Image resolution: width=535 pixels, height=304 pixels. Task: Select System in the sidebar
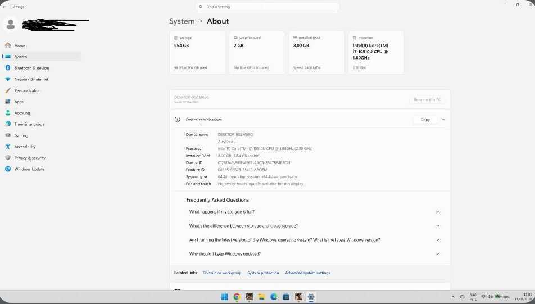(x=42, y=57)
